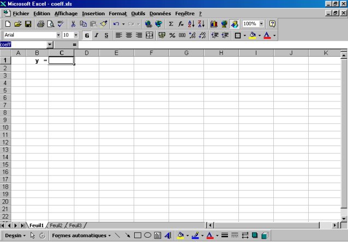Image resolution: width=348 pixels, height=242 pixels.
Task: Open the Fichier menu
Action: tap(21, 14)
